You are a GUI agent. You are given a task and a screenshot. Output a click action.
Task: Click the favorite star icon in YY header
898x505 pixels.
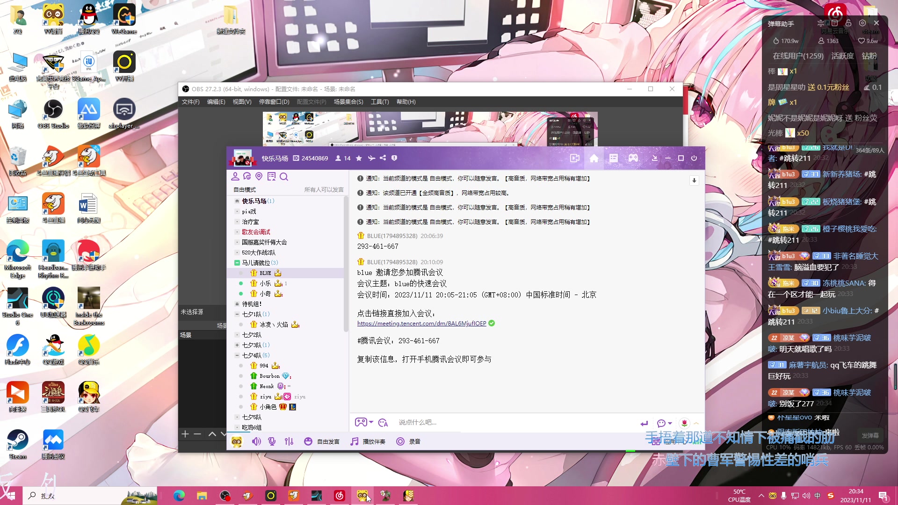[x=359, y=159]
